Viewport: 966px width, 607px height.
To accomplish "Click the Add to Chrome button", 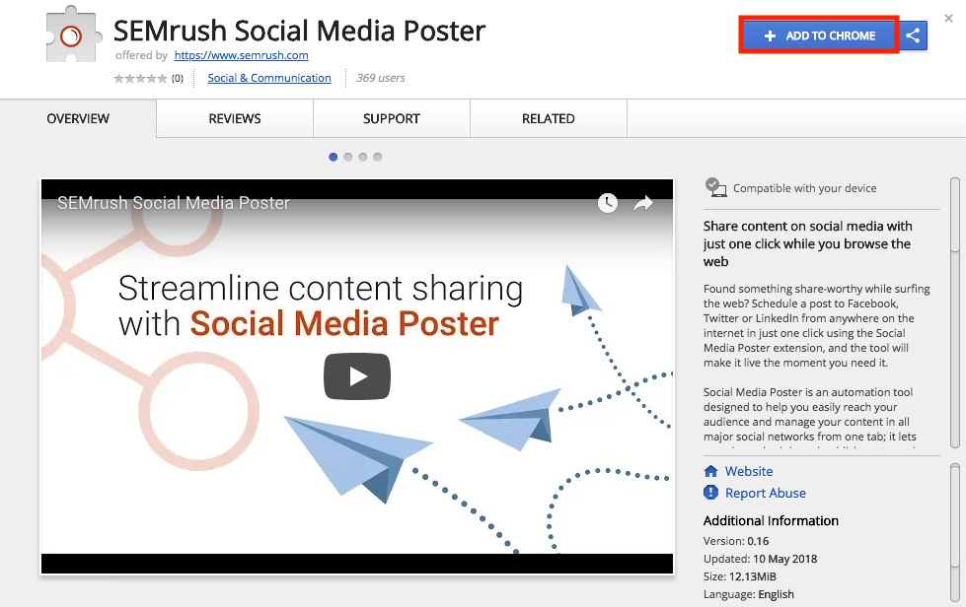I will 819,35.
